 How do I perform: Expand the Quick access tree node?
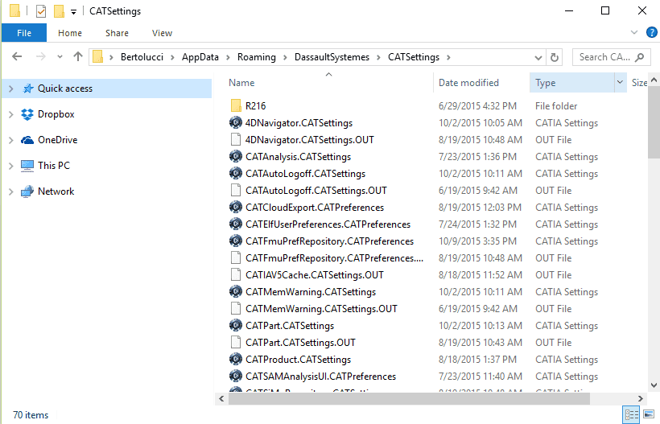tap(11, 89)
